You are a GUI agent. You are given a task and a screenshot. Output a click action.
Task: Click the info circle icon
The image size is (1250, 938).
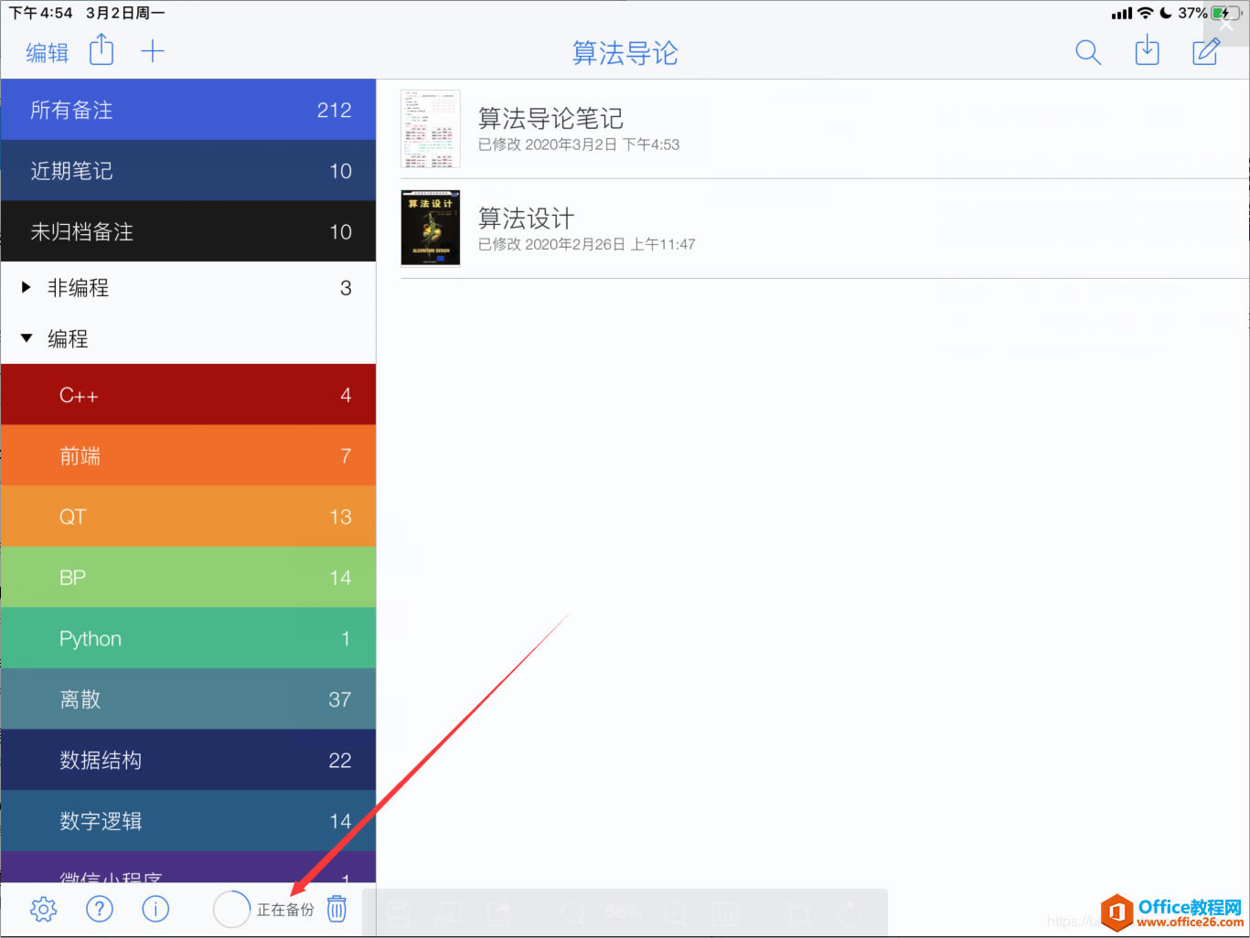pos(155,909)
